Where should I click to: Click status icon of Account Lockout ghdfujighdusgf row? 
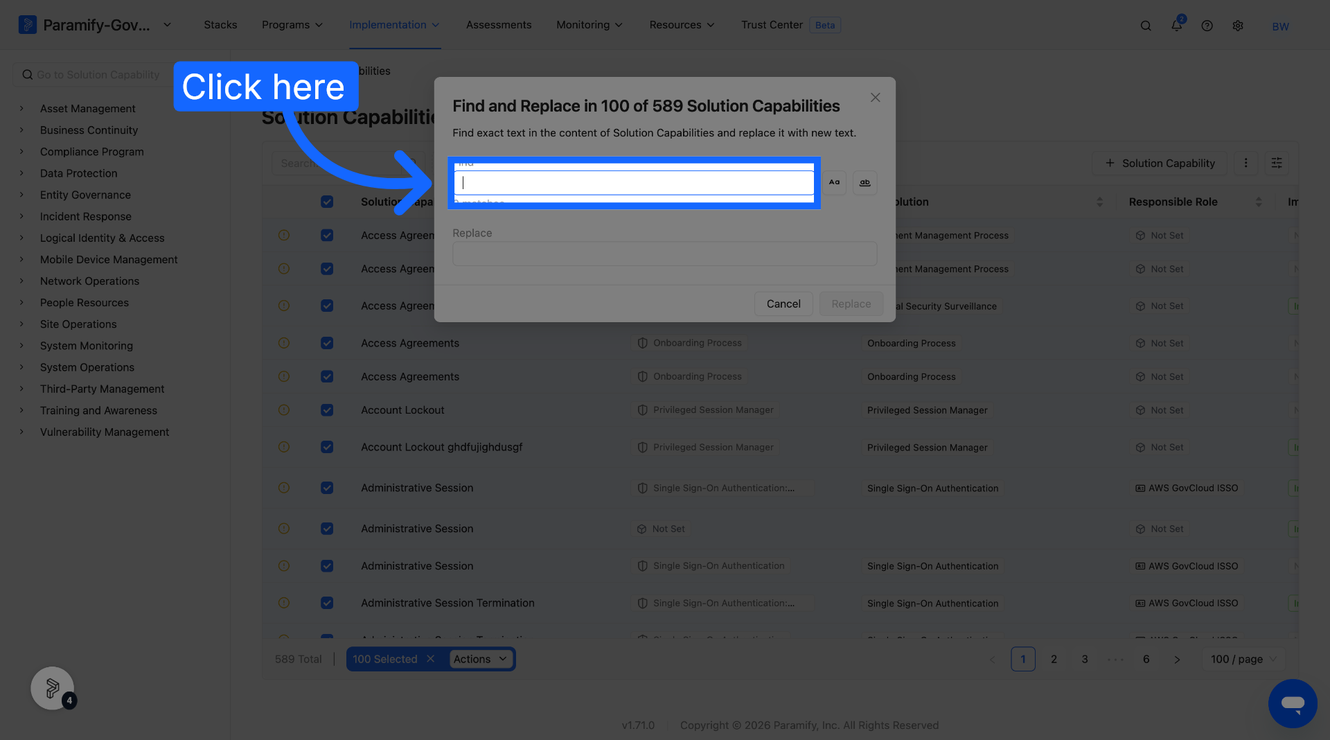point(284,447)
